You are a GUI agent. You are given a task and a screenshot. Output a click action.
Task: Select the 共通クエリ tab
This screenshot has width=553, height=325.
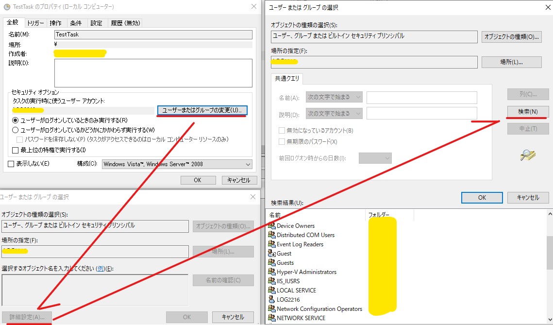287,78
